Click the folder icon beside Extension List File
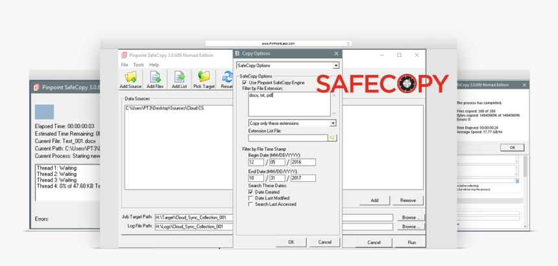The width and height of the screenshot is (558, 266). pos(332,138)
